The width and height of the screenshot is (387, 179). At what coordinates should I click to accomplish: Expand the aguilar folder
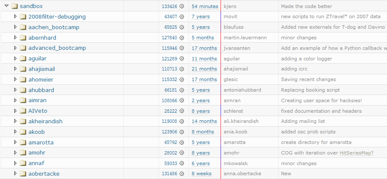point(15,59)
